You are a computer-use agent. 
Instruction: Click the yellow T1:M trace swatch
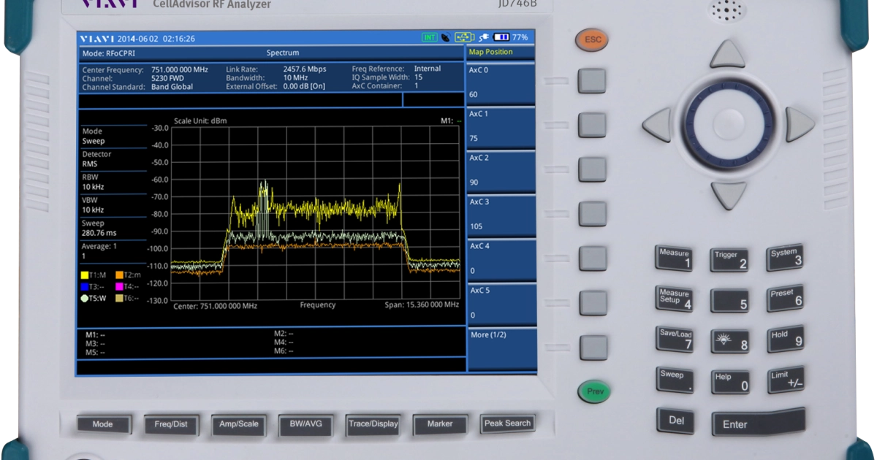85,275
